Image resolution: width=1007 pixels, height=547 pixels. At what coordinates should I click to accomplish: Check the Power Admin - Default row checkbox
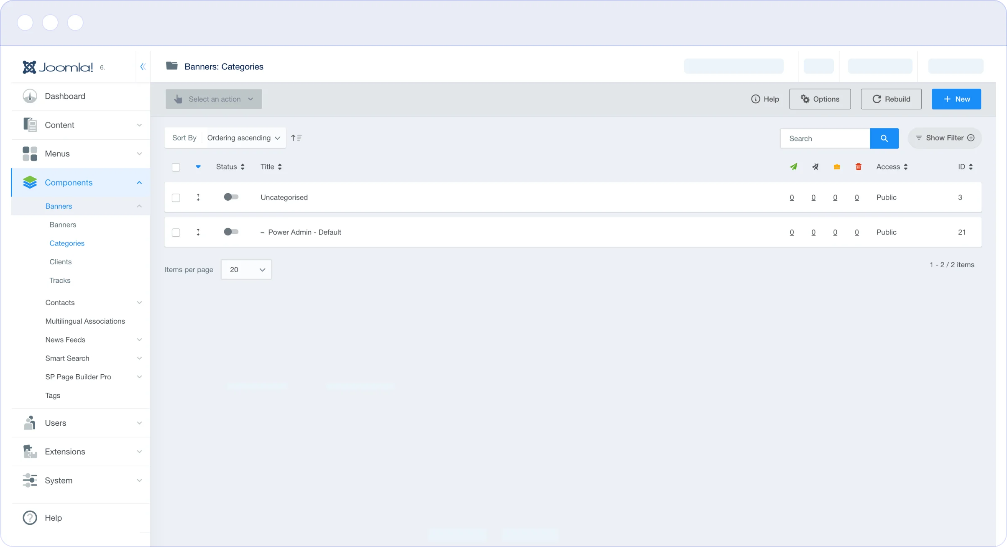click(176, 233)
